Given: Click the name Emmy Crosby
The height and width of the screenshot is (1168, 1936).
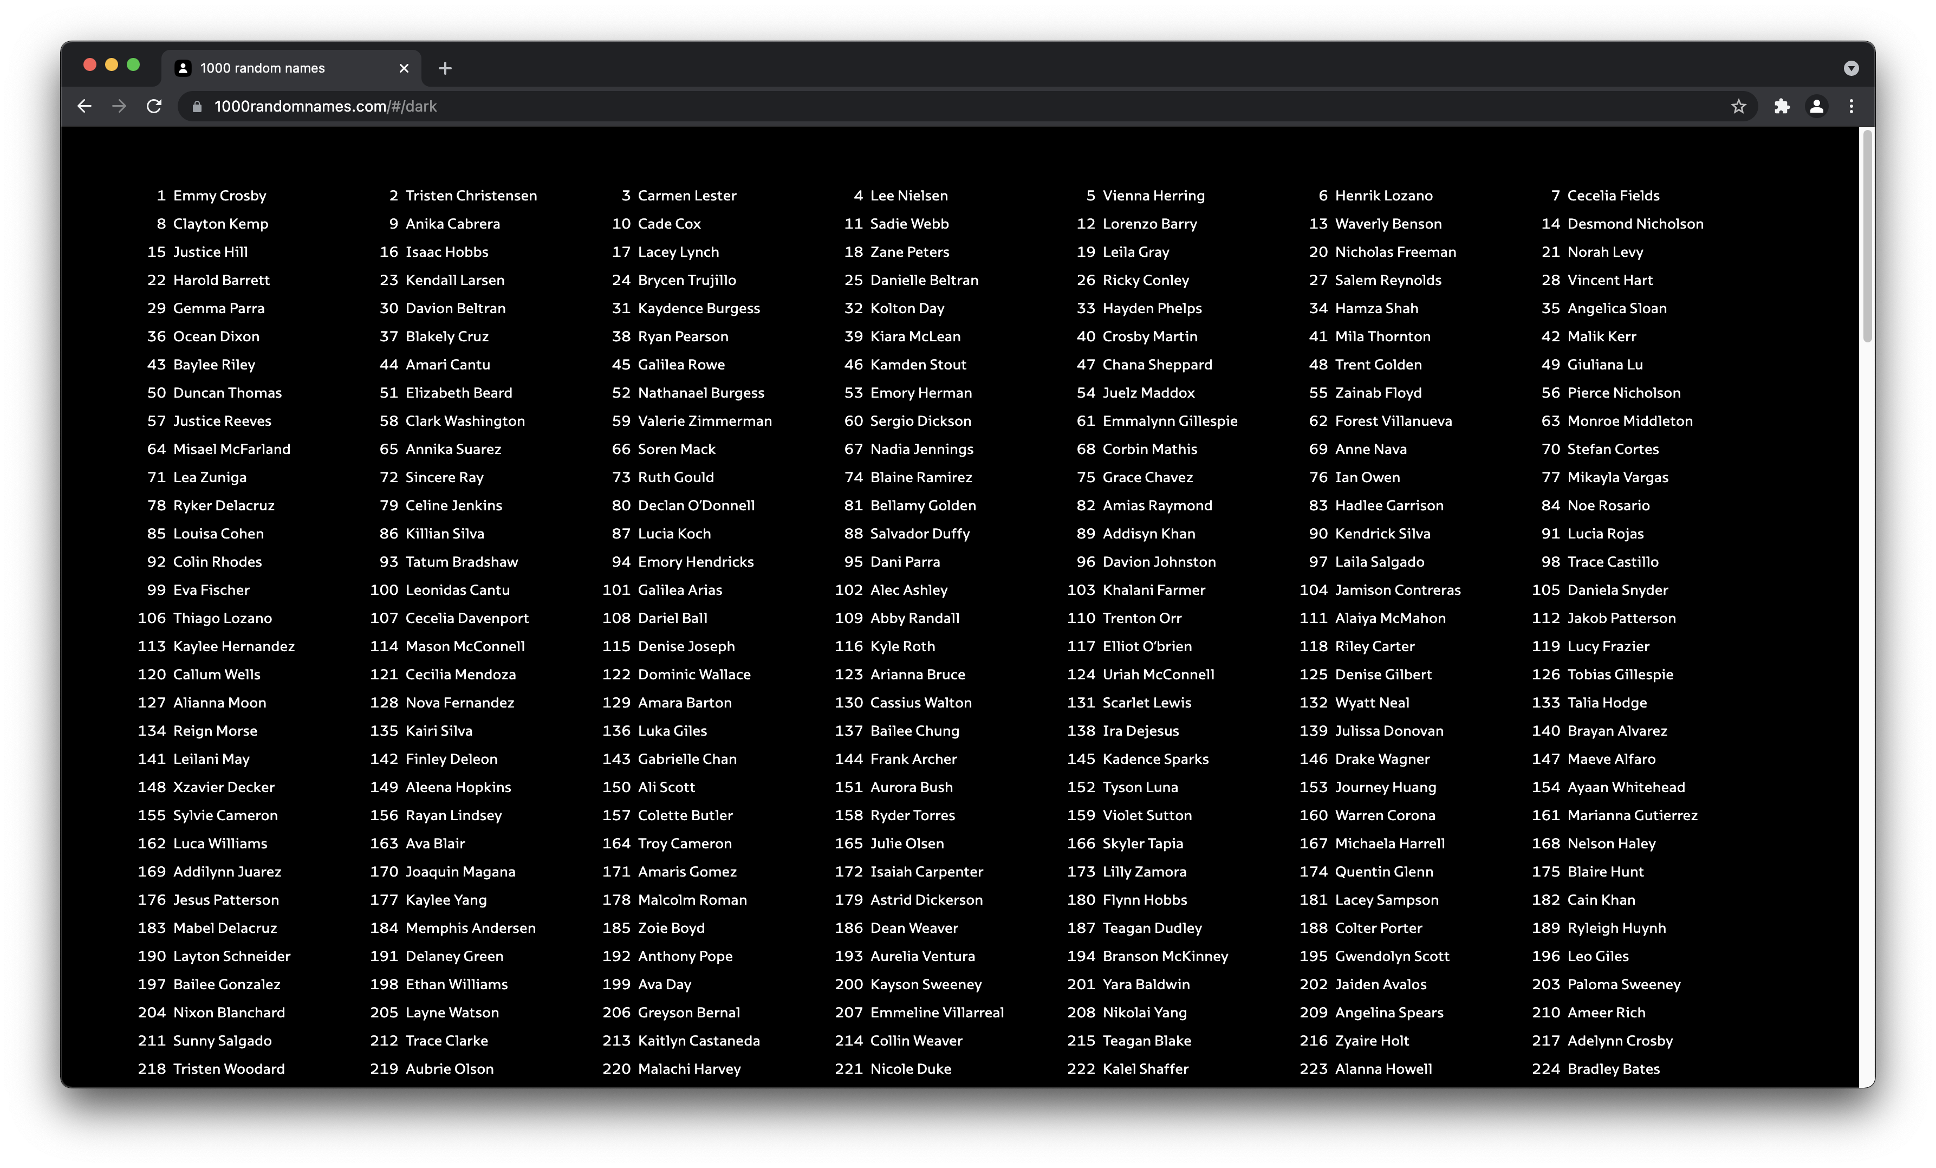Looking at the screenshot, I should click(219, 196).
